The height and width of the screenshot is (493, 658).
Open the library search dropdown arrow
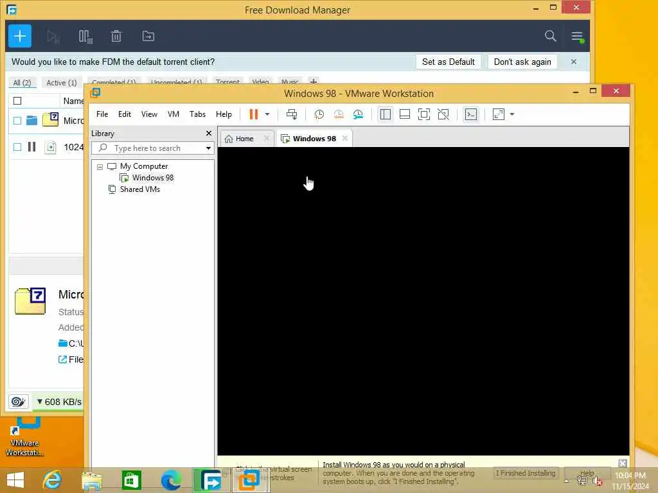tap(208, 148)
